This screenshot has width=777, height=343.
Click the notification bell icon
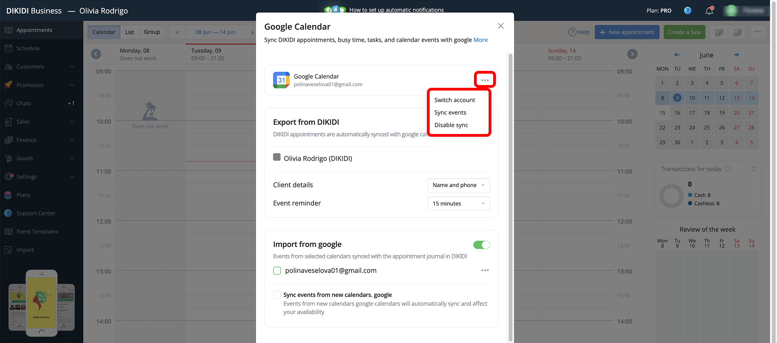[x=709, y=11]
